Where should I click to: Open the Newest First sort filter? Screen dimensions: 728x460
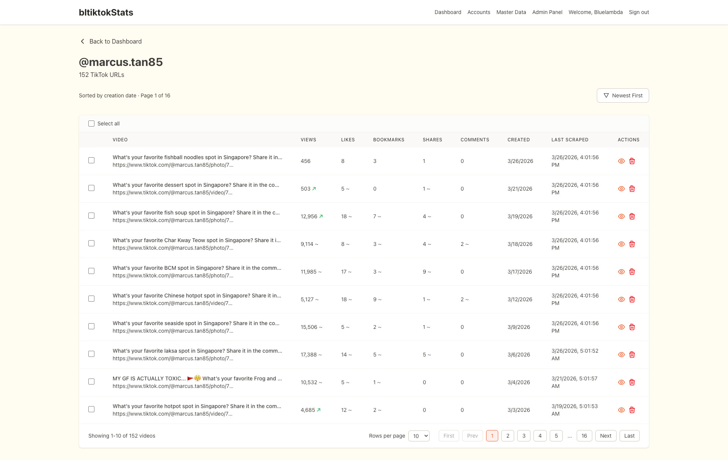click(623, 95)
